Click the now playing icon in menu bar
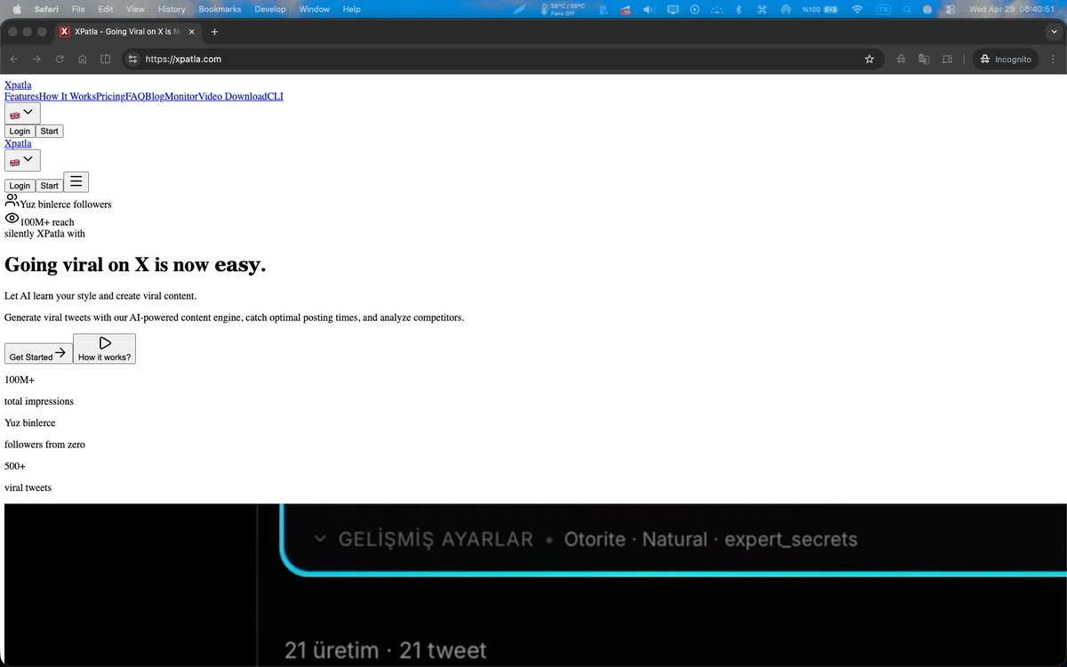This screenshot has height=667, width=1067. (694, 9)
